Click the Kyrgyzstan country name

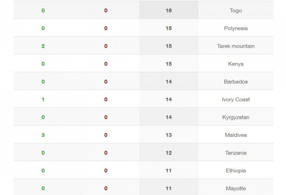click(x=236, y=117)
